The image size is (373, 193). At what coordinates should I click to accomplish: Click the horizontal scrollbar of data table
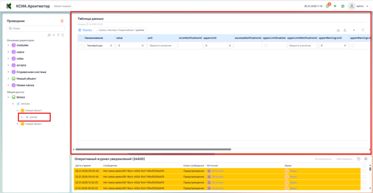(154, 149)
